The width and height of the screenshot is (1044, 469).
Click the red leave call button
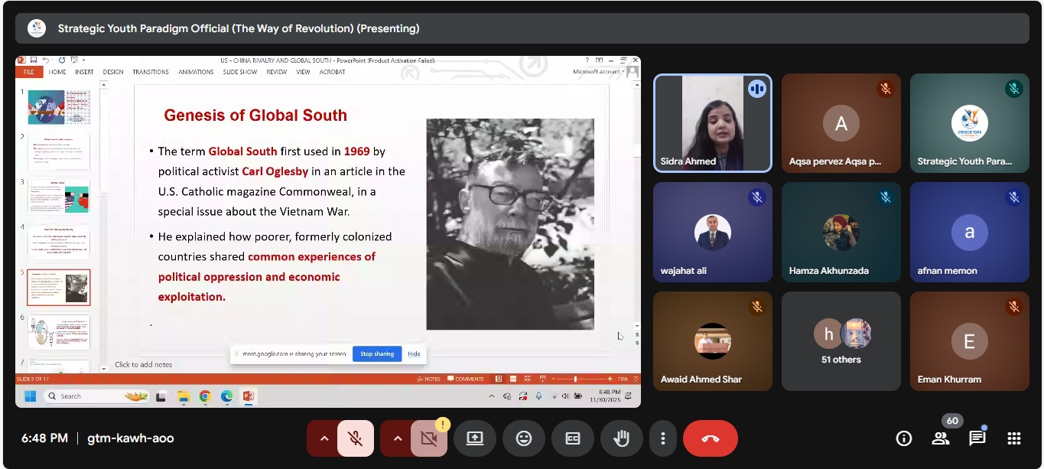pos(710,438)
